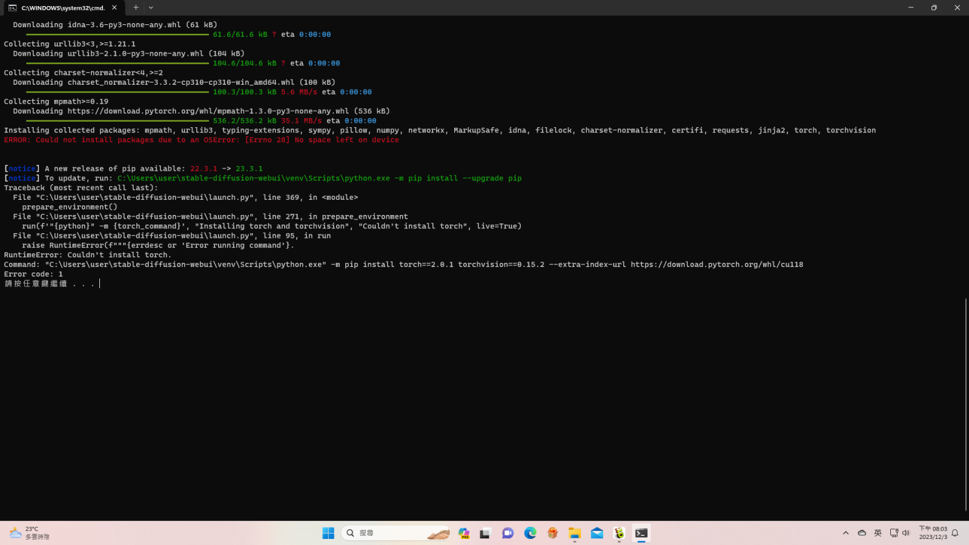Switch to the Terminal taskbar icon
This screenshot has height=545, width=969.
pos(641,533)
